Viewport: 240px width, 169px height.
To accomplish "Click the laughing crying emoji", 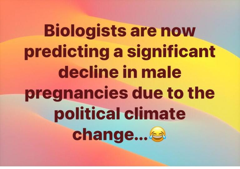I will pyautogui.click(x=157, y=134).
